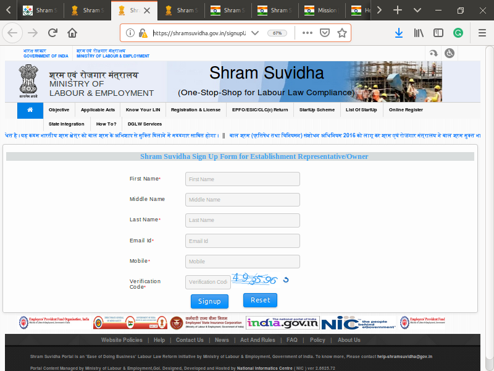Open the Contact Us footer link
This screenshot has height=371, width=494.
(190, 339)
